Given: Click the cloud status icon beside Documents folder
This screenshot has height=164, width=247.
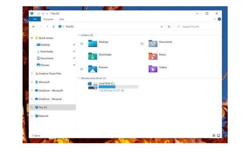Looking at the screenshot, I should coord(142,44).
